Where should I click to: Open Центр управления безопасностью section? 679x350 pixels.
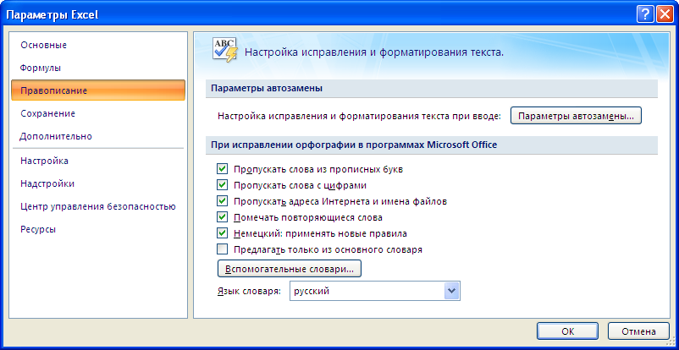(x=97, y=205)
